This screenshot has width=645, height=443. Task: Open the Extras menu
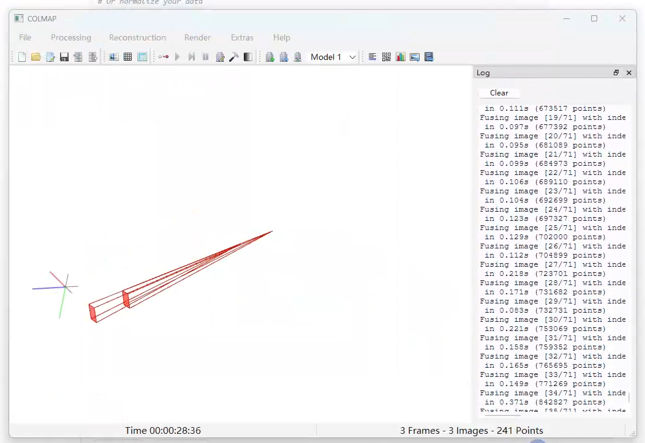click(242, 37)
